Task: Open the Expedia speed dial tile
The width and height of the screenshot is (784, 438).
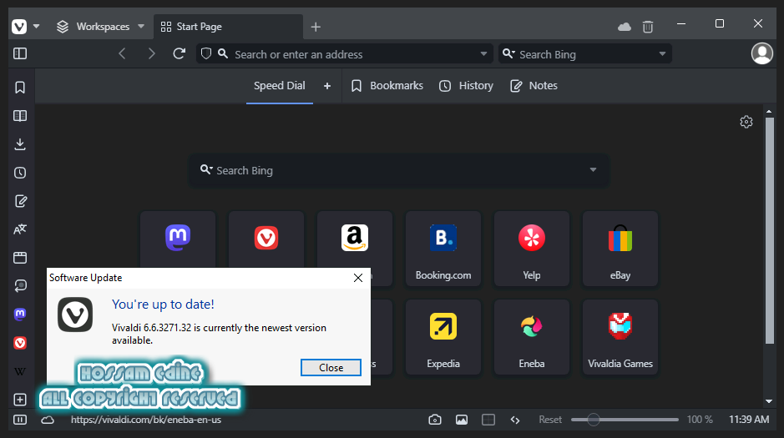Action: click(443, 337)
